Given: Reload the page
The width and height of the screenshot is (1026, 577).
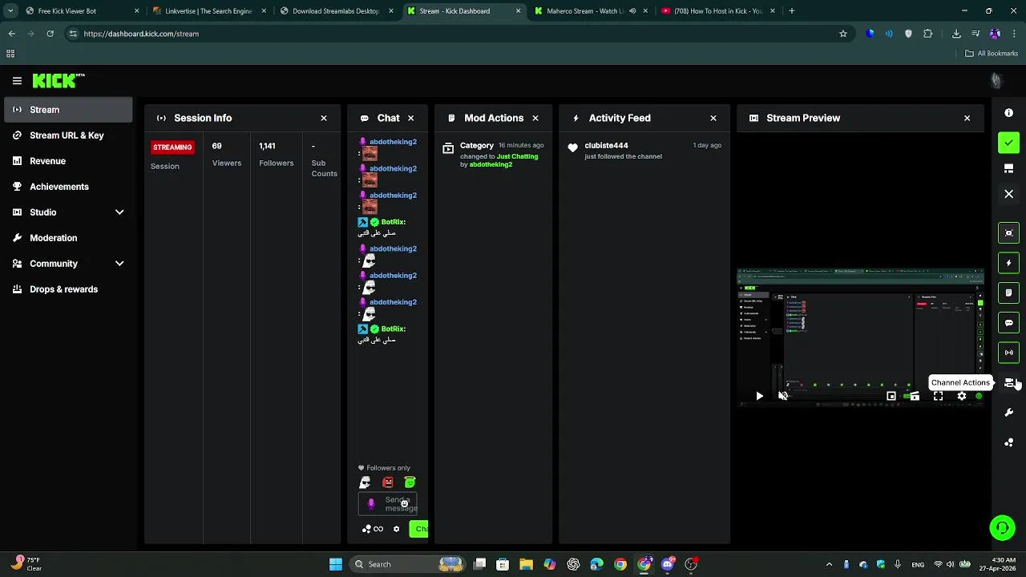Looking at the screenshot, I should coord(50,34).
